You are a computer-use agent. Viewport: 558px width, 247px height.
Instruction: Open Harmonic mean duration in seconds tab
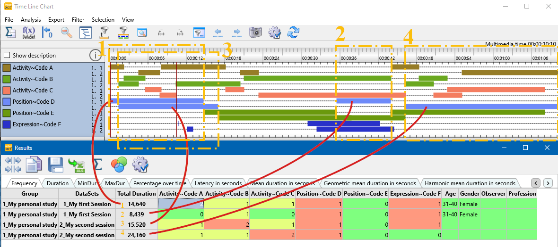[470, 183]
